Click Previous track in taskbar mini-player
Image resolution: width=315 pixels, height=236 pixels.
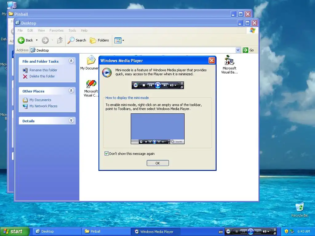[243, 232]
